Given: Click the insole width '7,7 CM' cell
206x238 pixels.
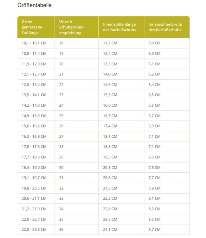Looking at the screenshot, I should tap(154, 178).
